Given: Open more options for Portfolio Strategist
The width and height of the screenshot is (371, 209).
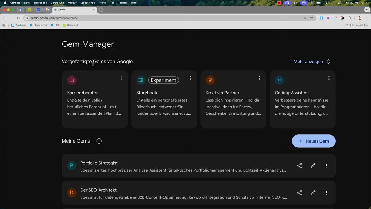Looking at the screenshot, I should coord(326,166).
